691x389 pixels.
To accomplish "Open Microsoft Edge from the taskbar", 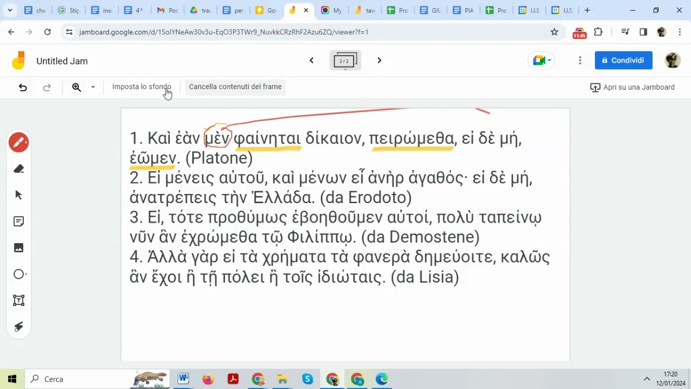I will pyautogui.click(x=382, y=379).
